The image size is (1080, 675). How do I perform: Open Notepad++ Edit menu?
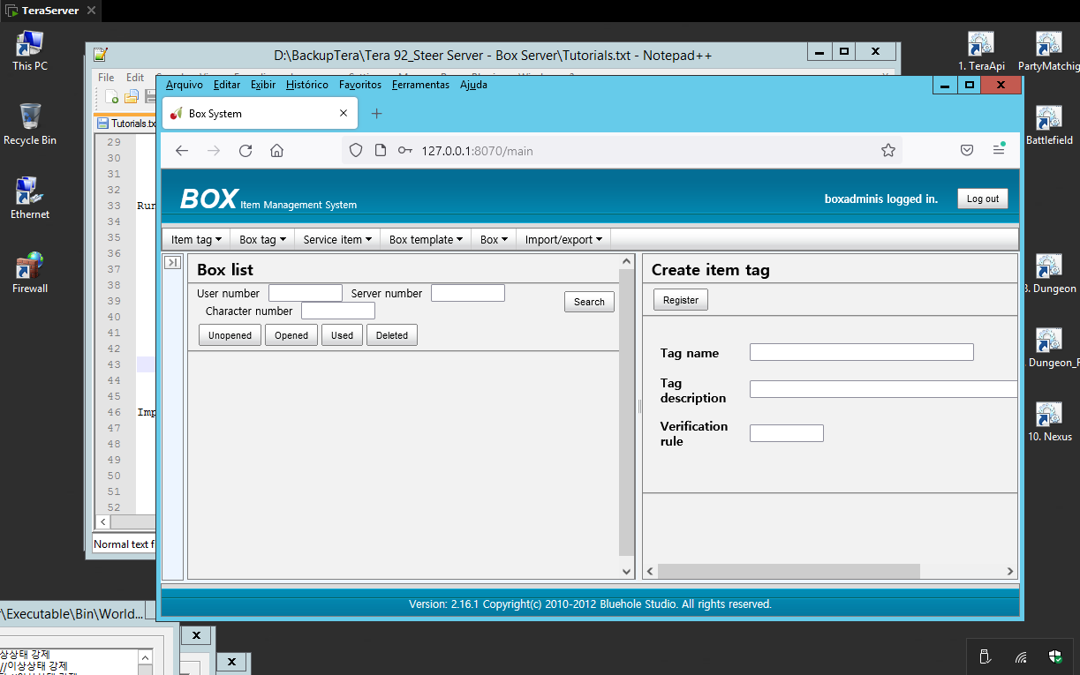(134, 78)
